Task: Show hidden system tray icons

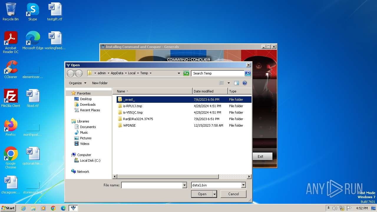Action: pos(328,208)
